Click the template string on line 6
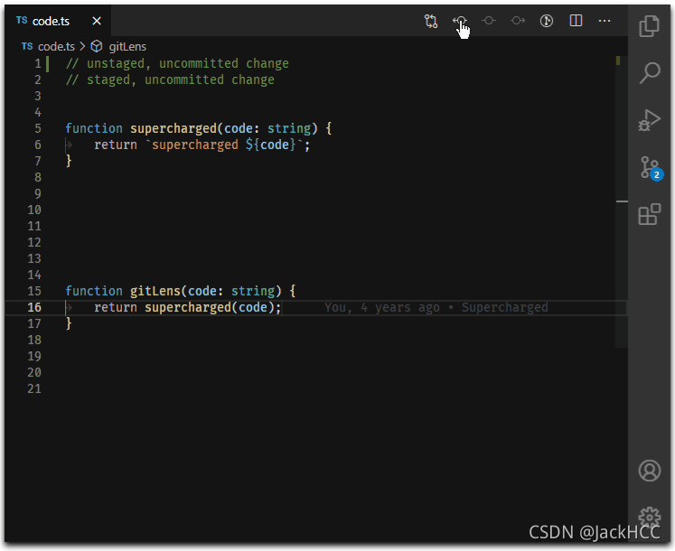The height and width of the screenshot is (551, 675). click(223, 145)
